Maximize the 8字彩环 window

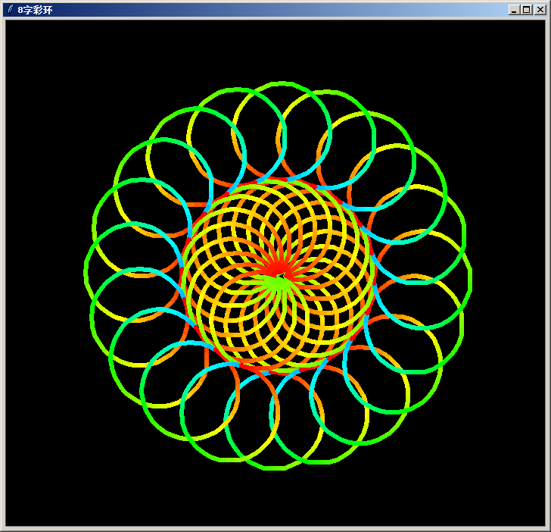point(527,10)
